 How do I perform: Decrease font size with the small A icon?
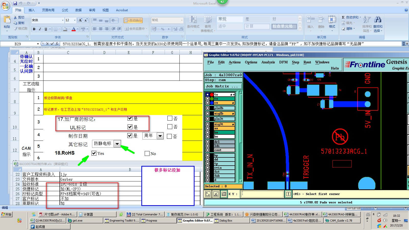point(86,20)
